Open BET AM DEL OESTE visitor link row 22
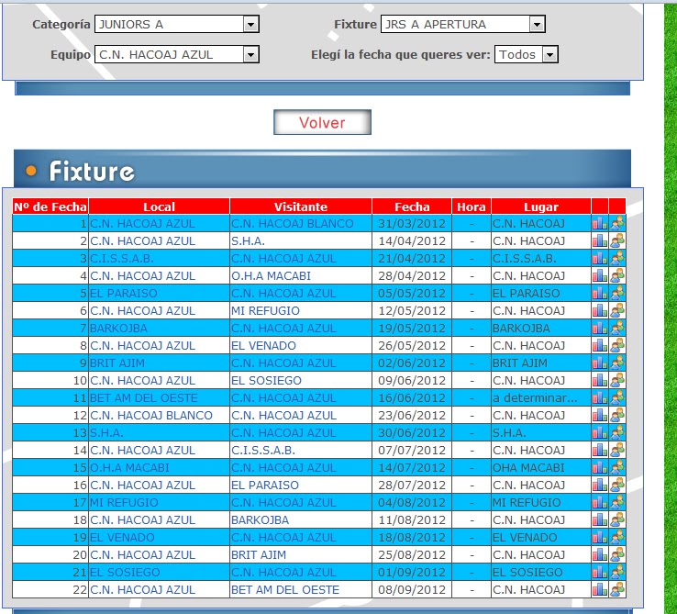 285,589
